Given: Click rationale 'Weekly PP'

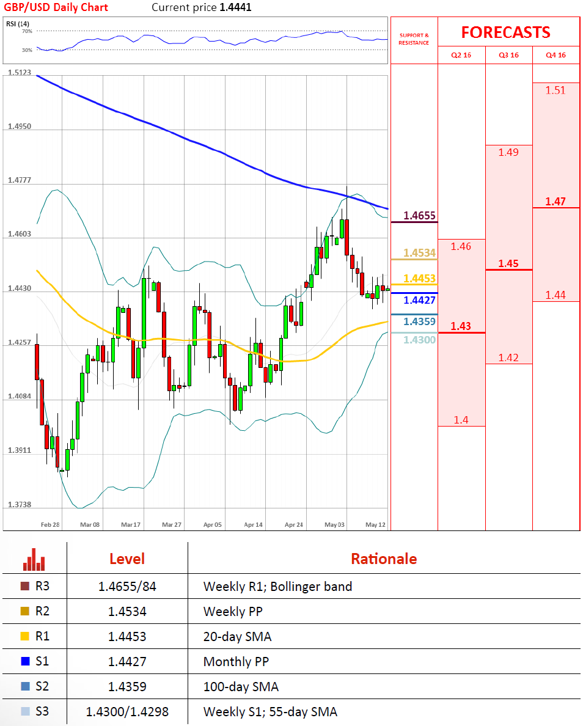Looking at the screenshot, I should pos(233,612).
